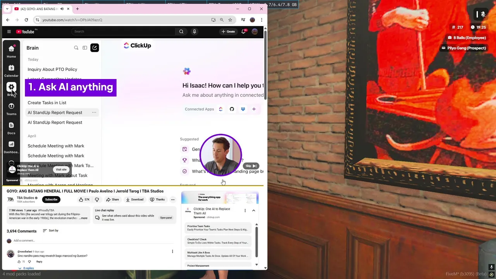
Task: Click the Create button on YouTube
Action: pyautogui.click(x=228, y=31)
